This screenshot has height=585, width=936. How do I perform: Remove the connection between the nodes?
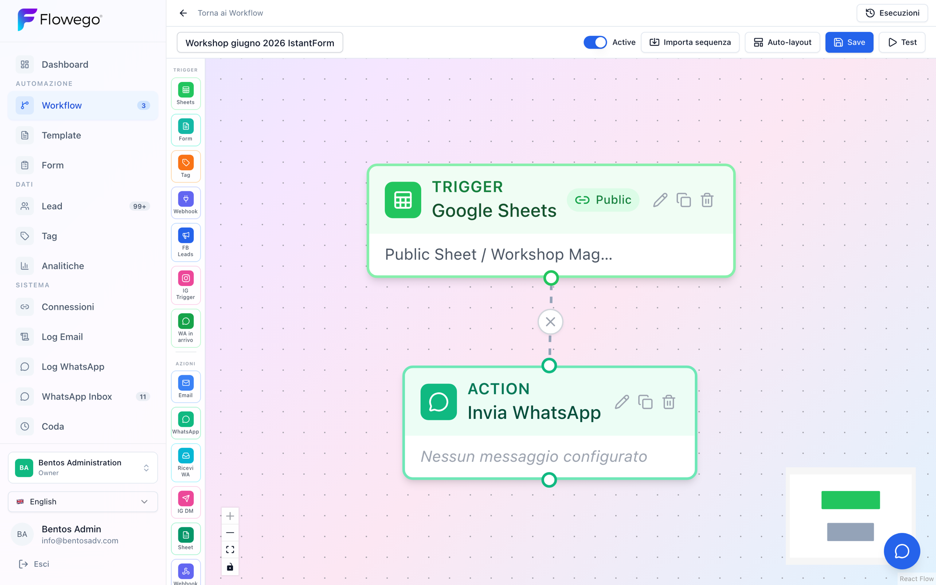point(550,322)
